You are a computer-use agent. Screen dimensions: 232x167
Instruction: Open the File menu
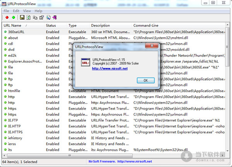point(6,11)
